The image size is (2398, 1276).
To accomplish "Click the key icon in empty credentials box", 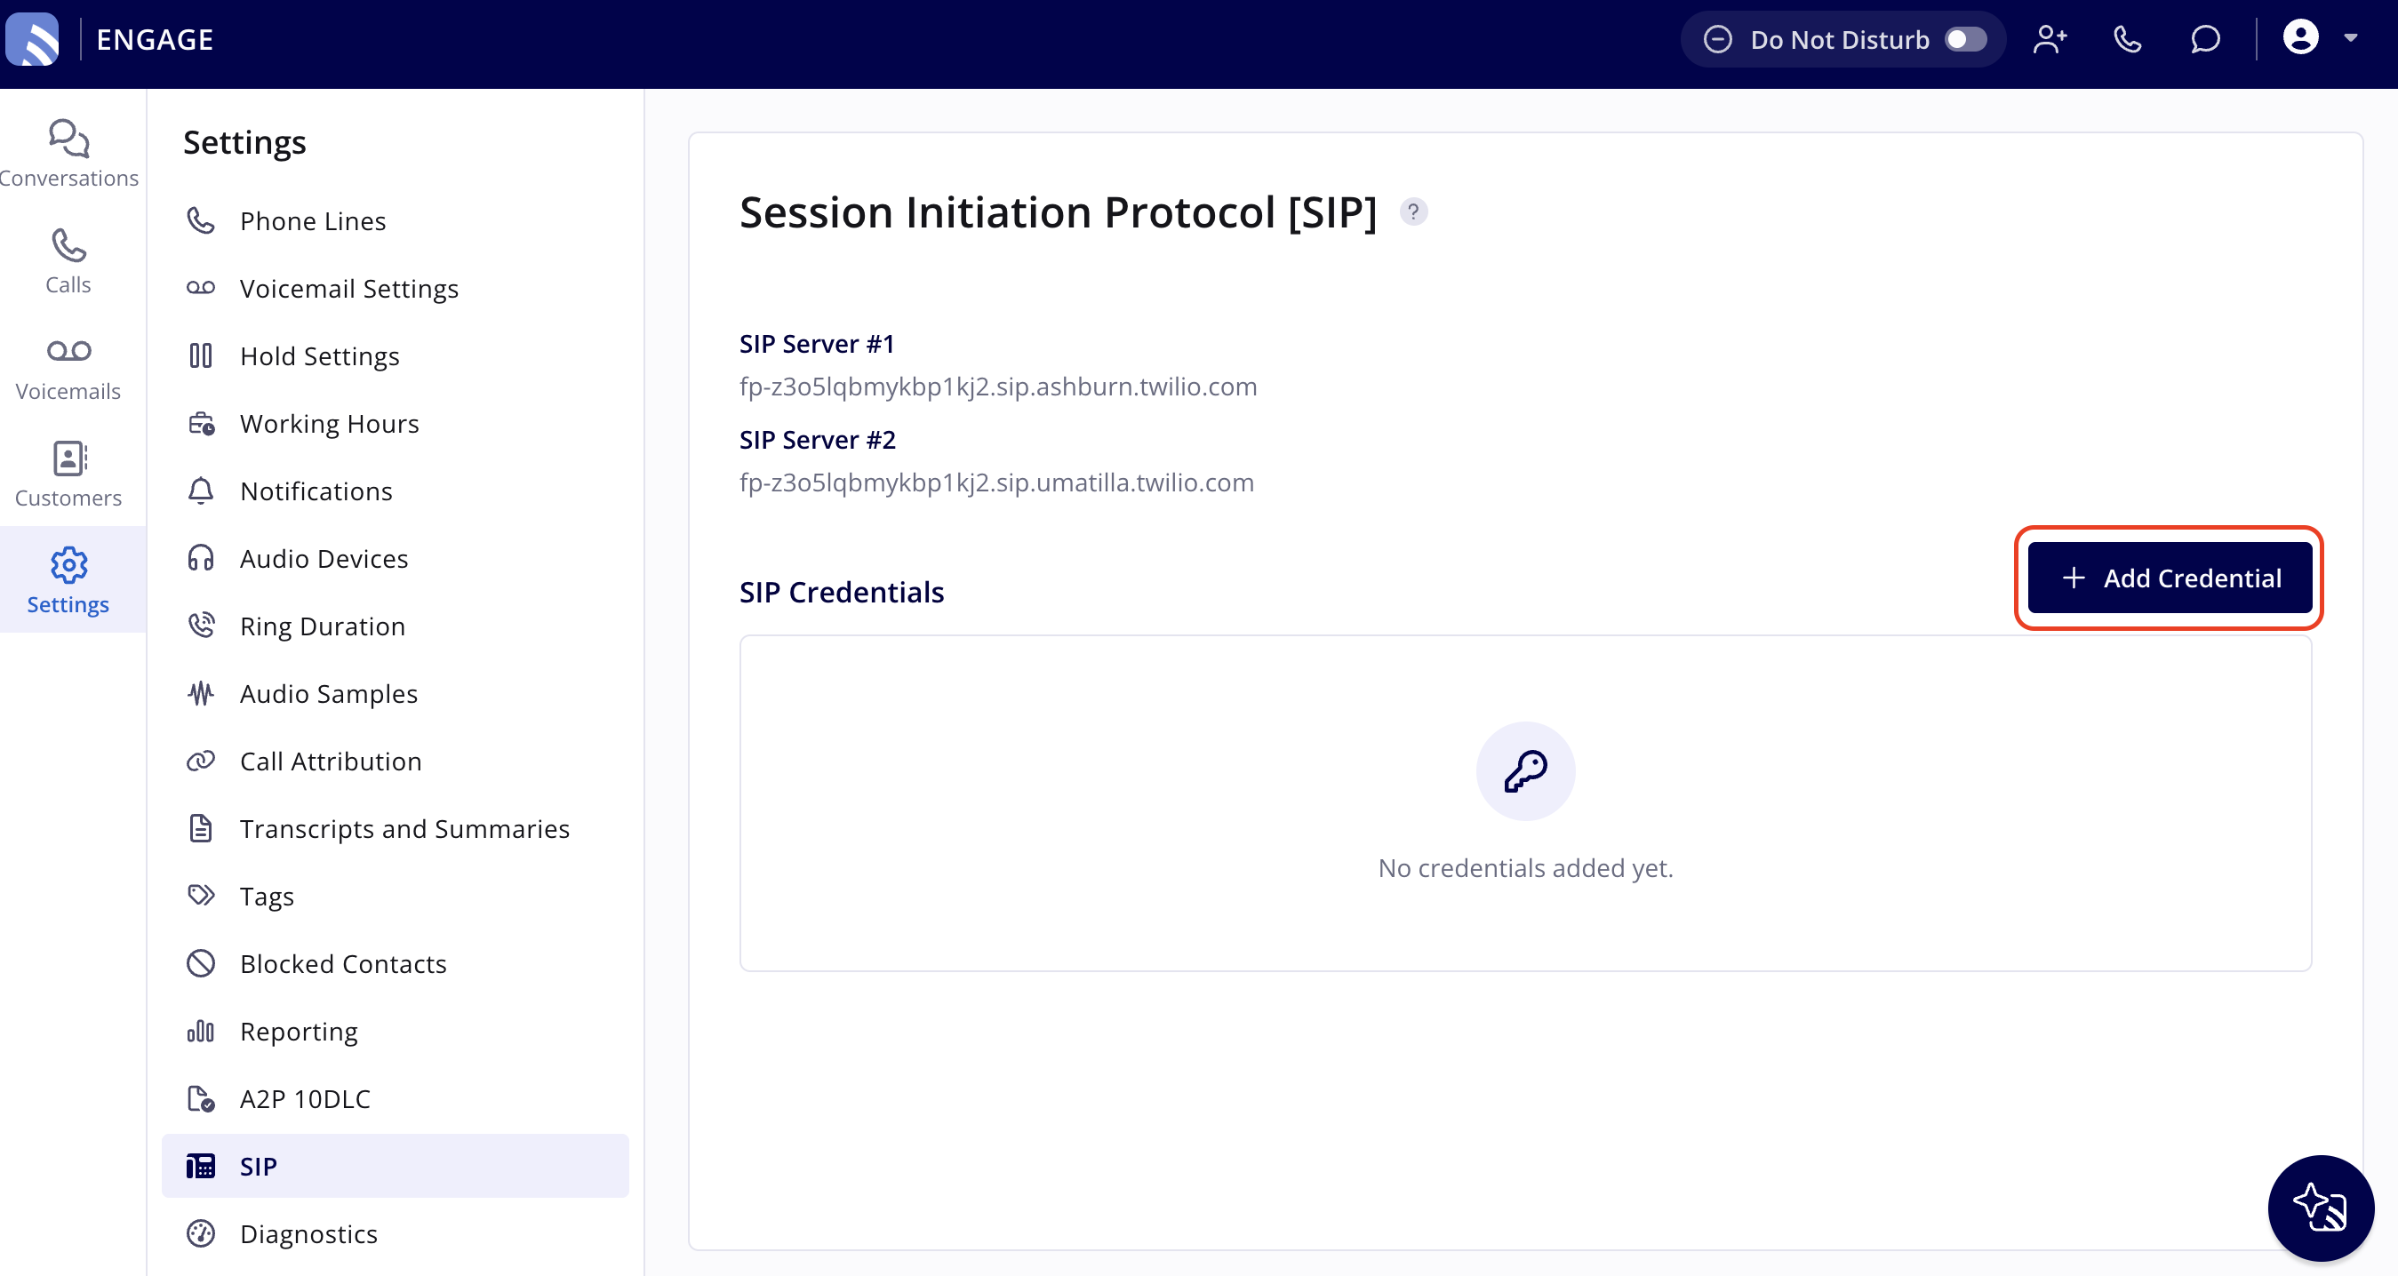I will (x=1526, y=771).
